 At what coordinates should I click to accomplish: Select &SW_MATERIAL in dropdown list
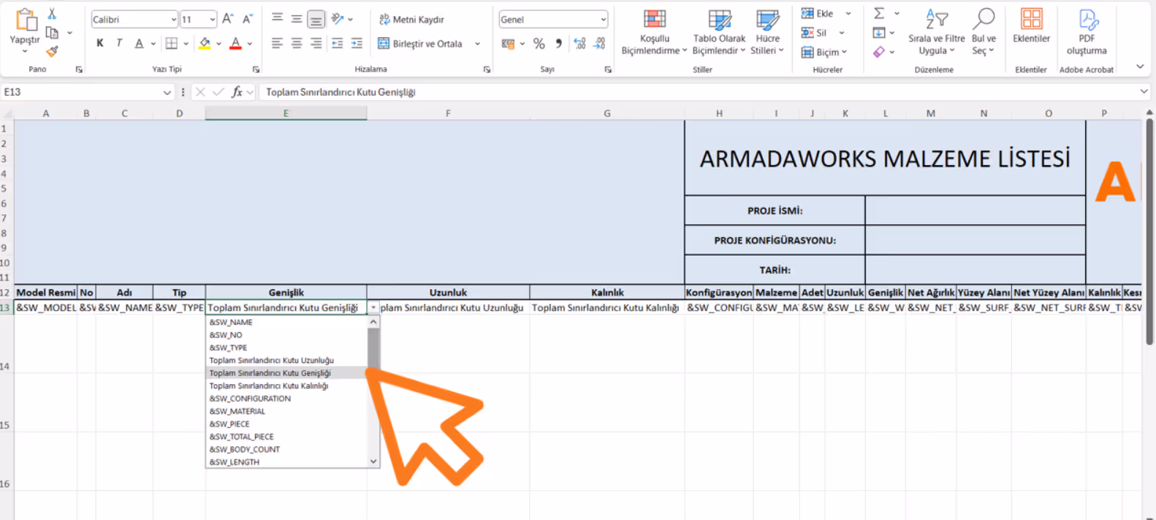click(237, 411)
